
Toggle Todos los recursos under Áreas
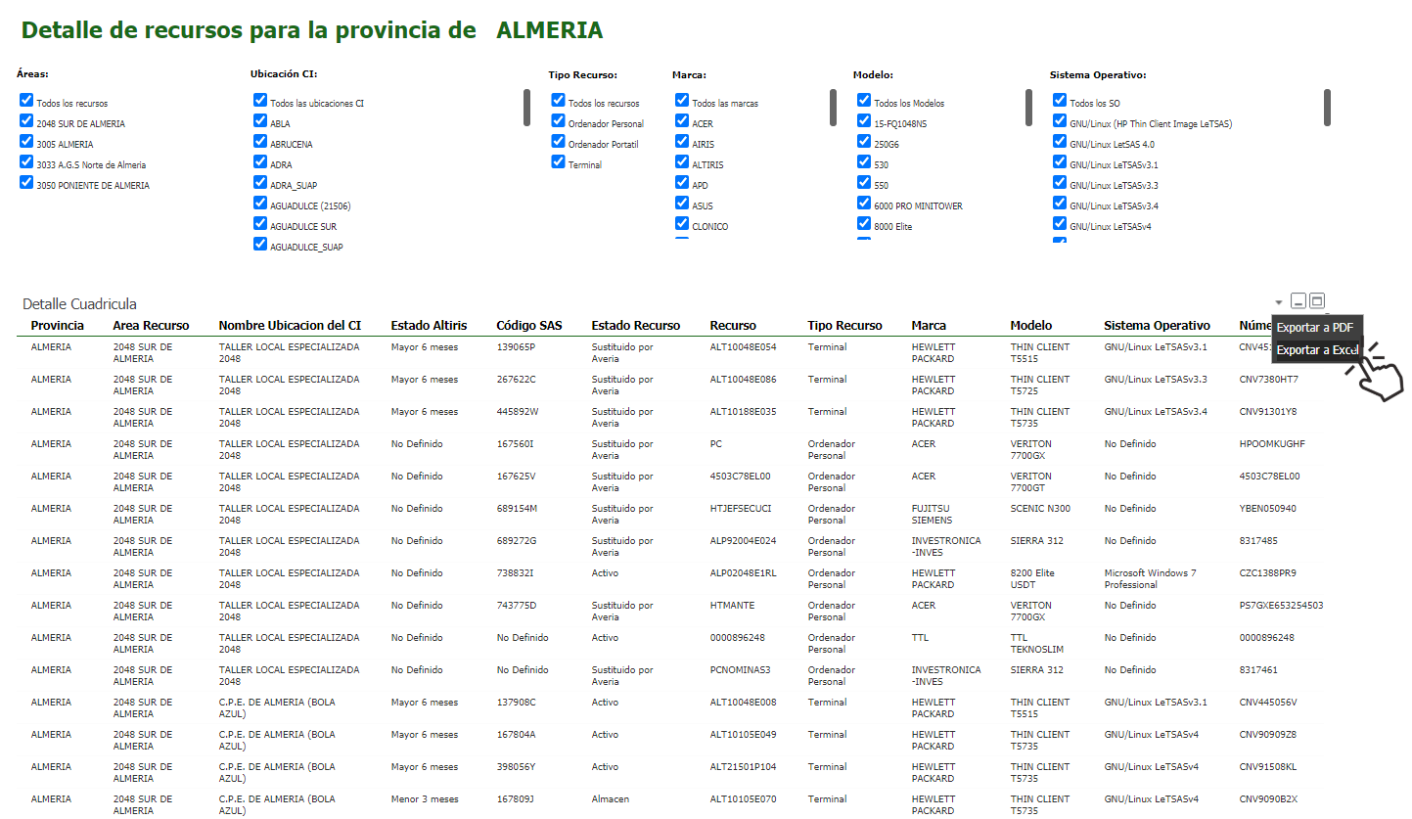tap(26, 100)
